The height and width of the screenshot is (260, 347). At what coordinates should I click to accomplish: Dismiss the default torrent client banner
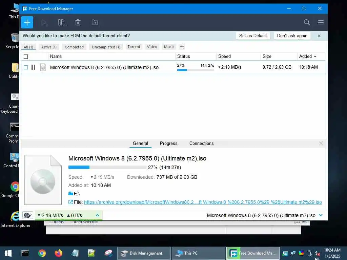coord(319,36)
